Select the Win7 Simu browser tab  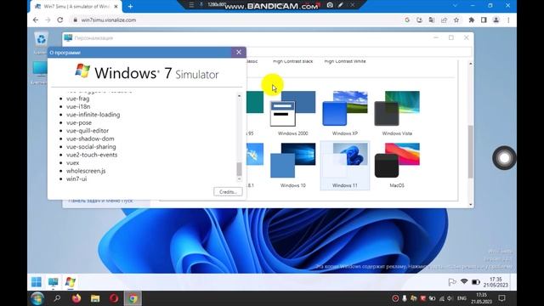76,7
